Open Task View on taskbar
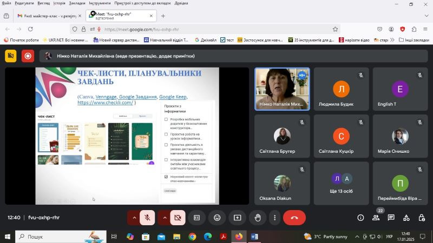Screen dimensions: 433x243 [x=114, y=237]
